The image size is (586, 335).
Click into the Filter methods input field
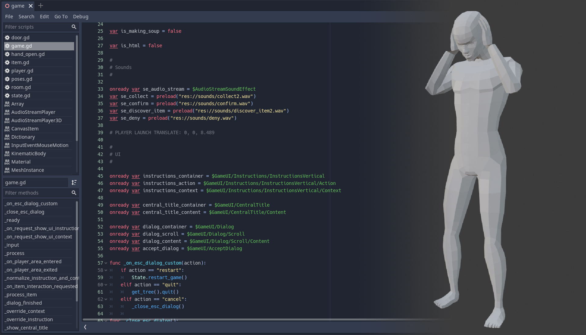tap(36, 193)
